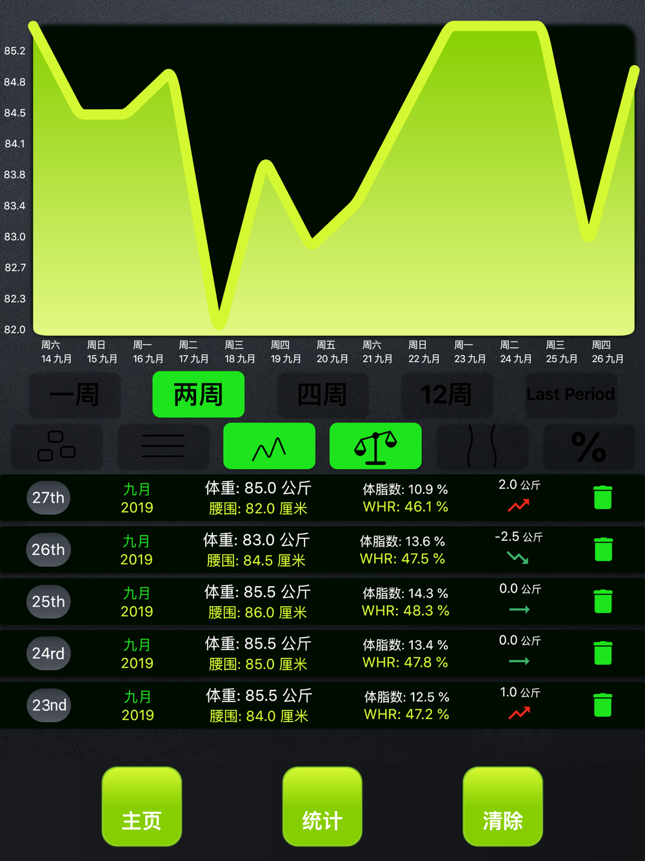Select the 27th date badge

[x=48, y=498]
